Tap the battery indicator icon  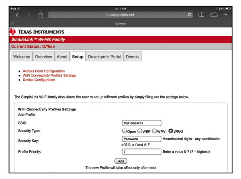pyautogui.click(x=228, y=8)
